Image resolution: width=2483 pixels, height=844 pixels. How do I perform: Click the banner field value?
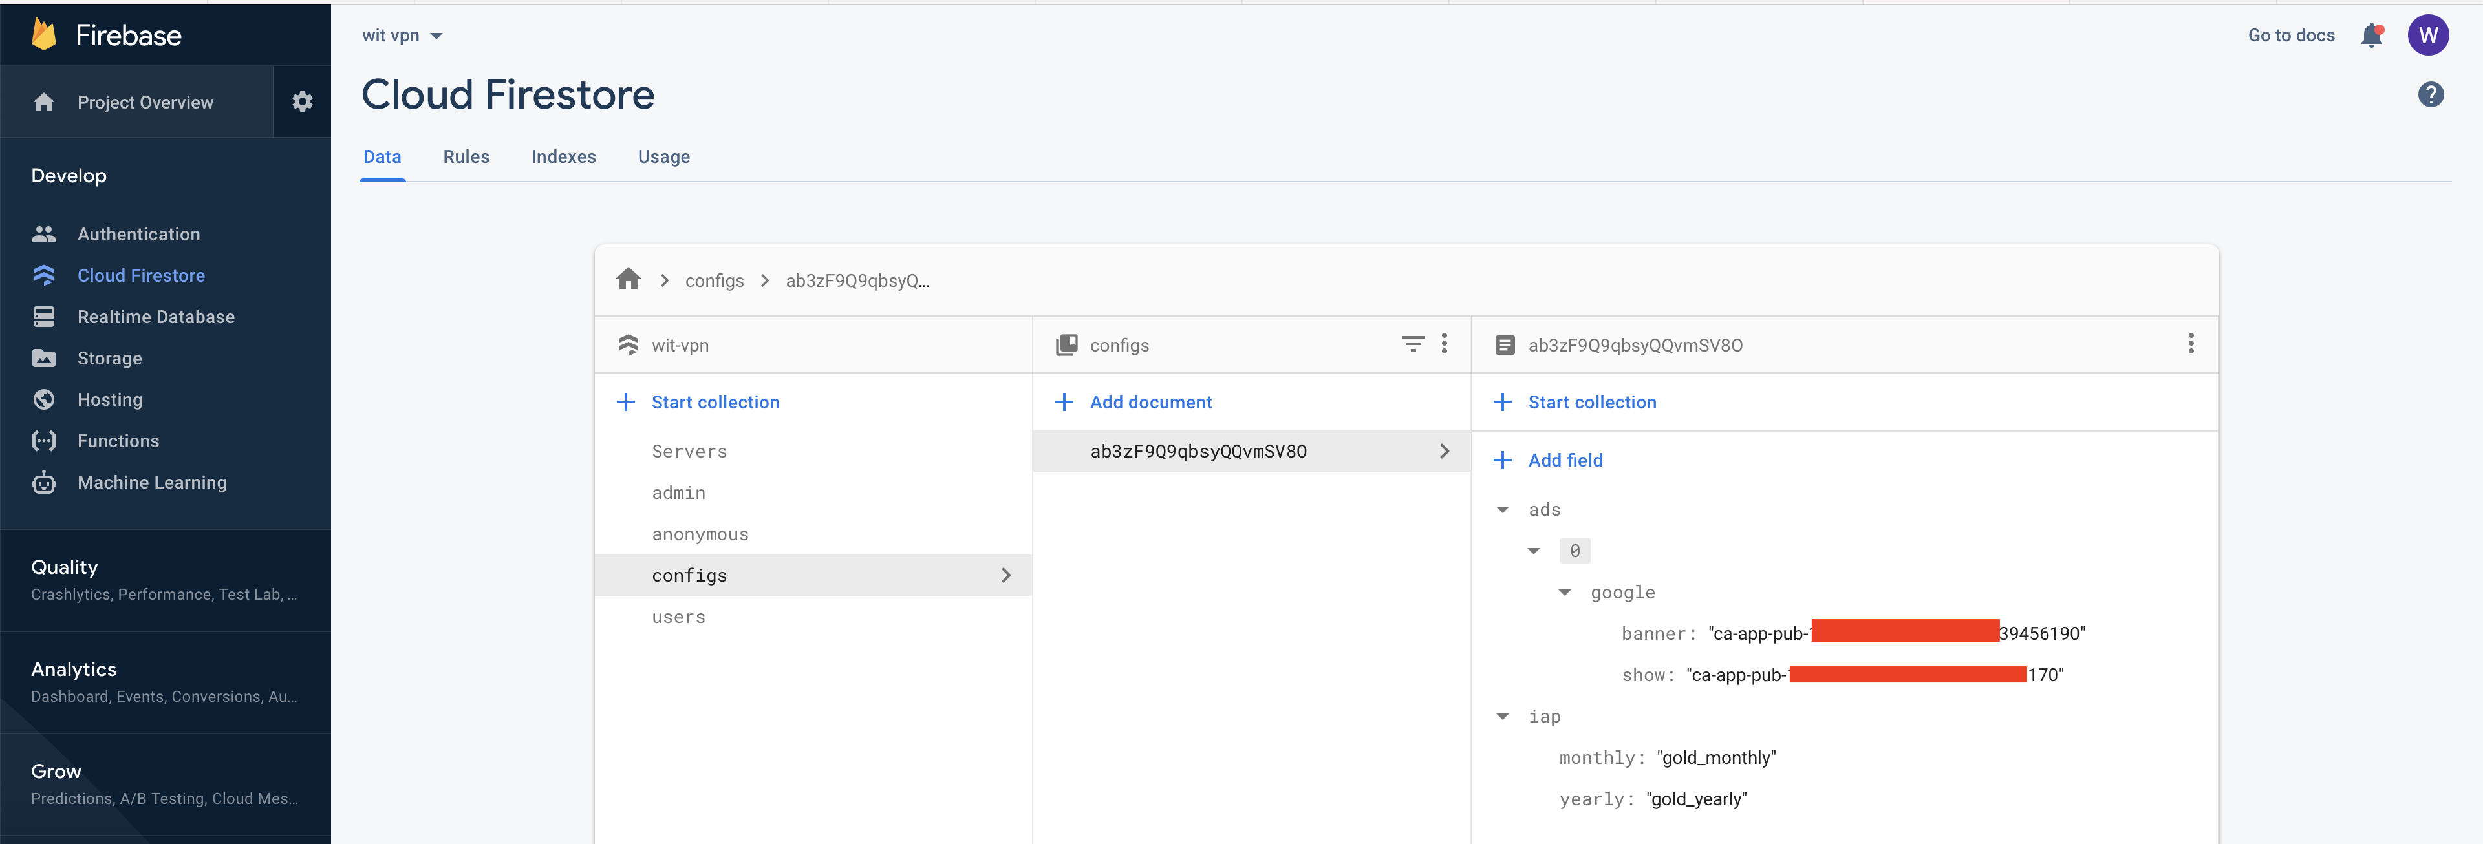click(x=1896, y=633)
